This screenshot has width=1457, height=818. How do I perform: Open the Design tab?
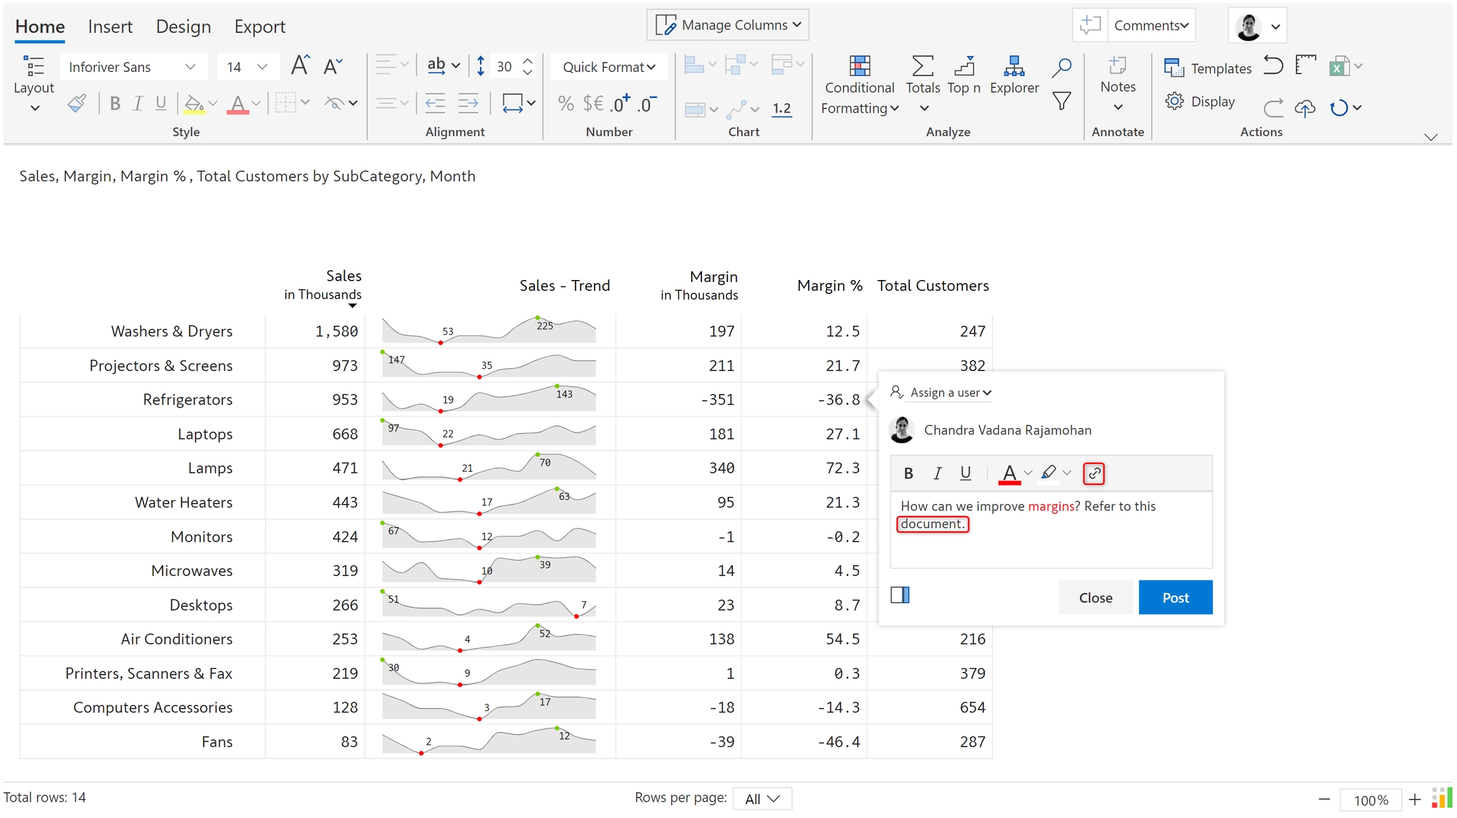tap(183, 27)
